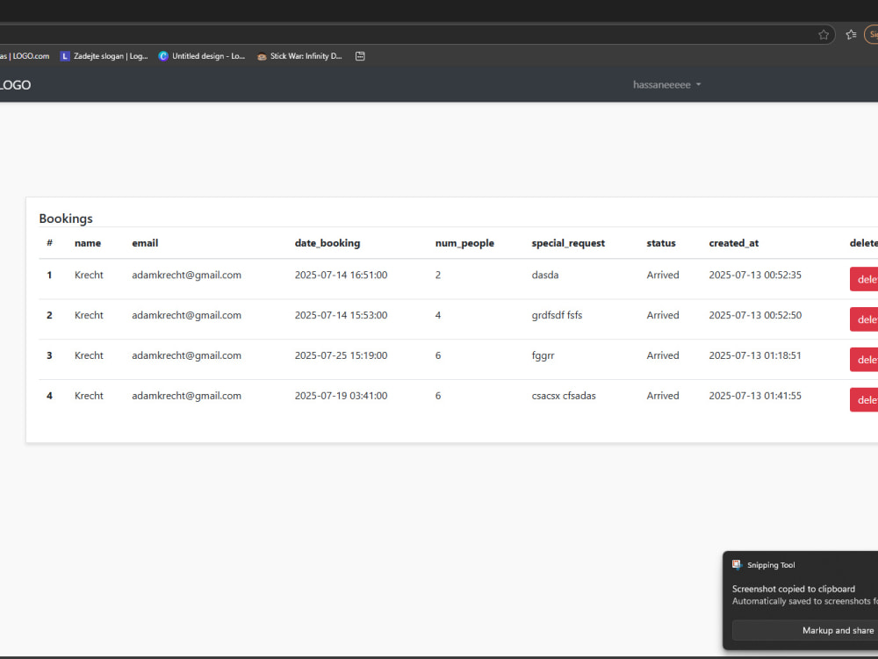
Task: Open the favorites list icon in browser toolbar
Action: click(851, 35)
